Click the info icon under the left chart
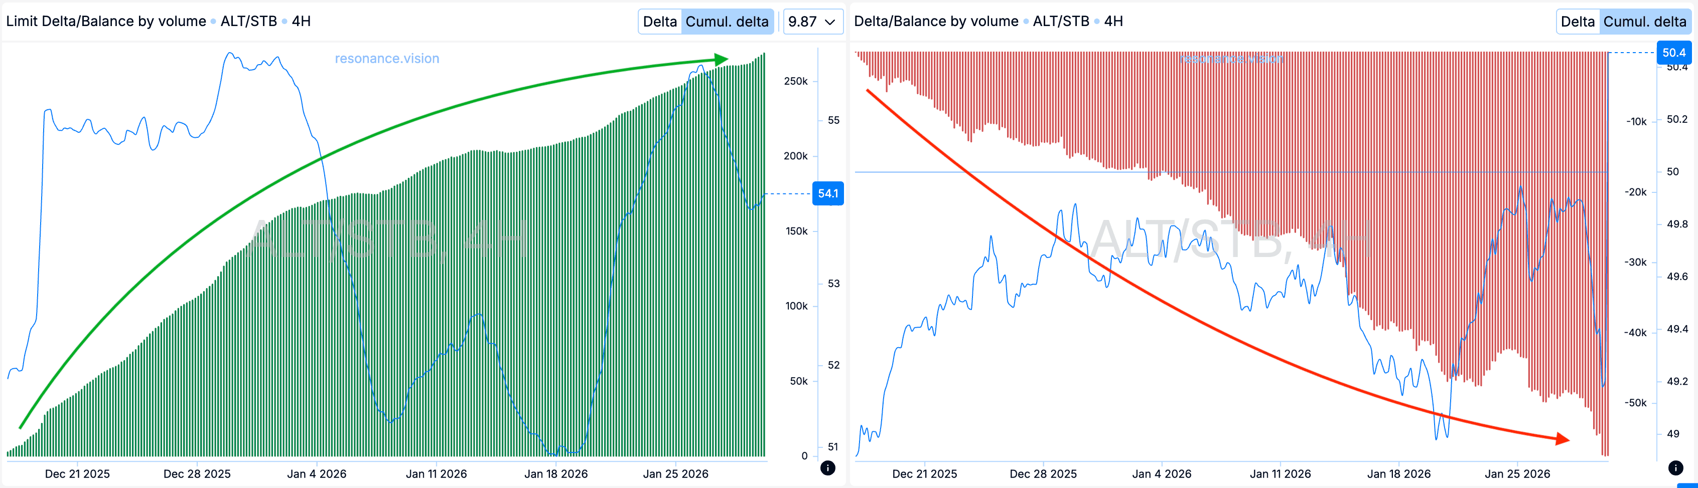The image size is (1698, 488). tap(828, 467)
